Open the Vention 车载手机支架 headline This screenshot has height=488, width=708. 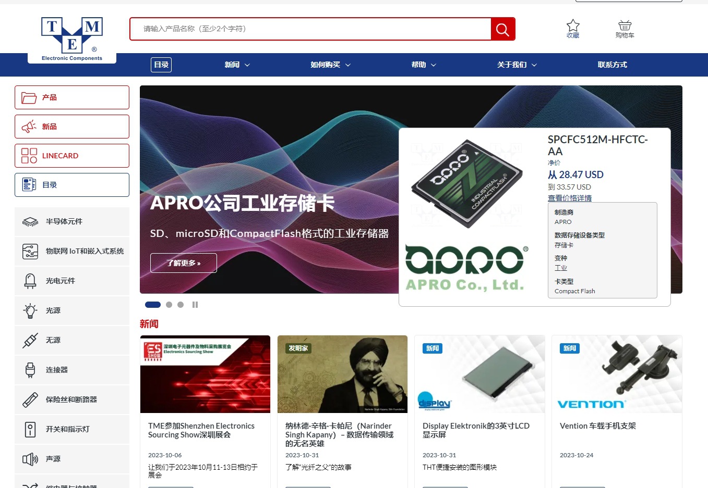[598, 426]
